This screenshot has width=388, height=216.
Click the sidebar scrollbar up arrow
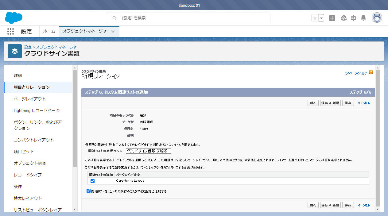click(75, 67)
